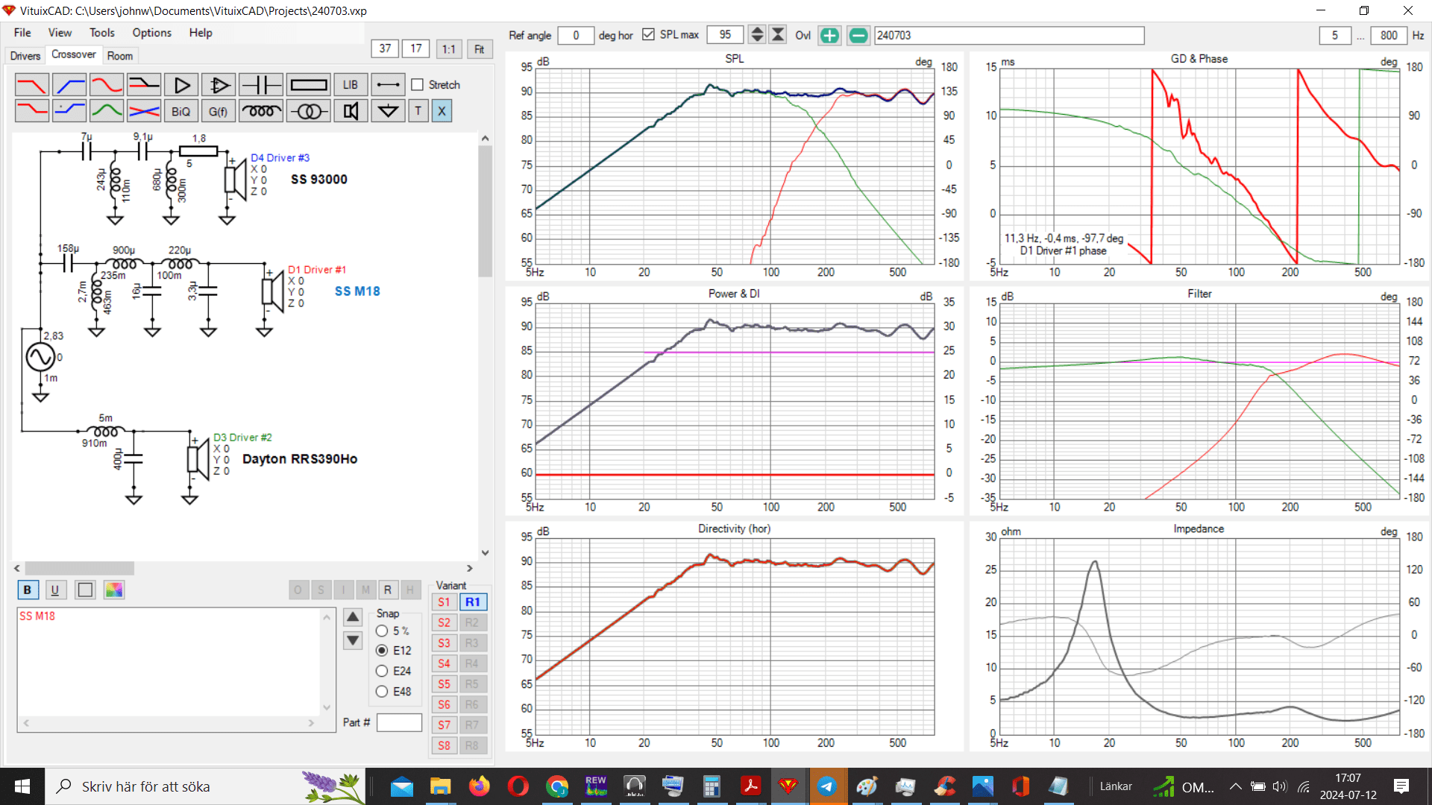Toggle the SPL max checkbox
The width and height of the screenshot is (1432, 805).
[648, 34]
